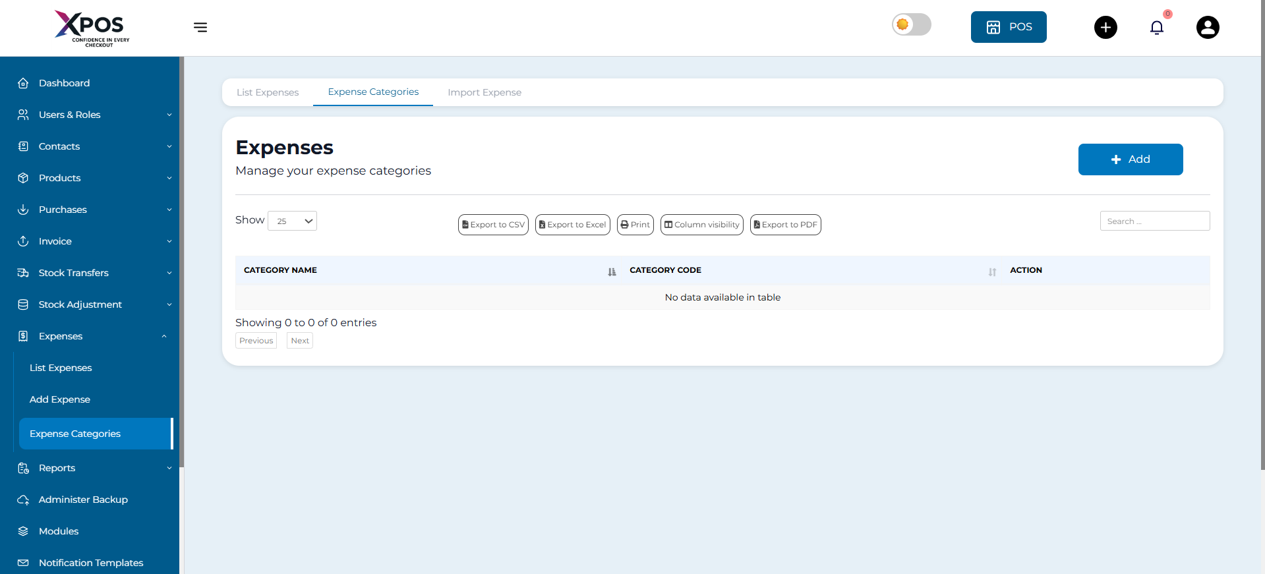Click into the Search input field
Viewport: 1265px width, 574px height.
pos(1154,221)
